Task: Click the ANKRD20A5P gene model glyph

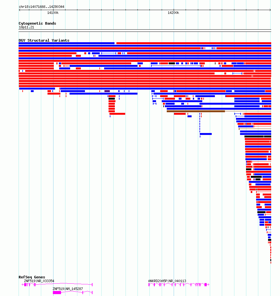Action: [x=179, y=284]
